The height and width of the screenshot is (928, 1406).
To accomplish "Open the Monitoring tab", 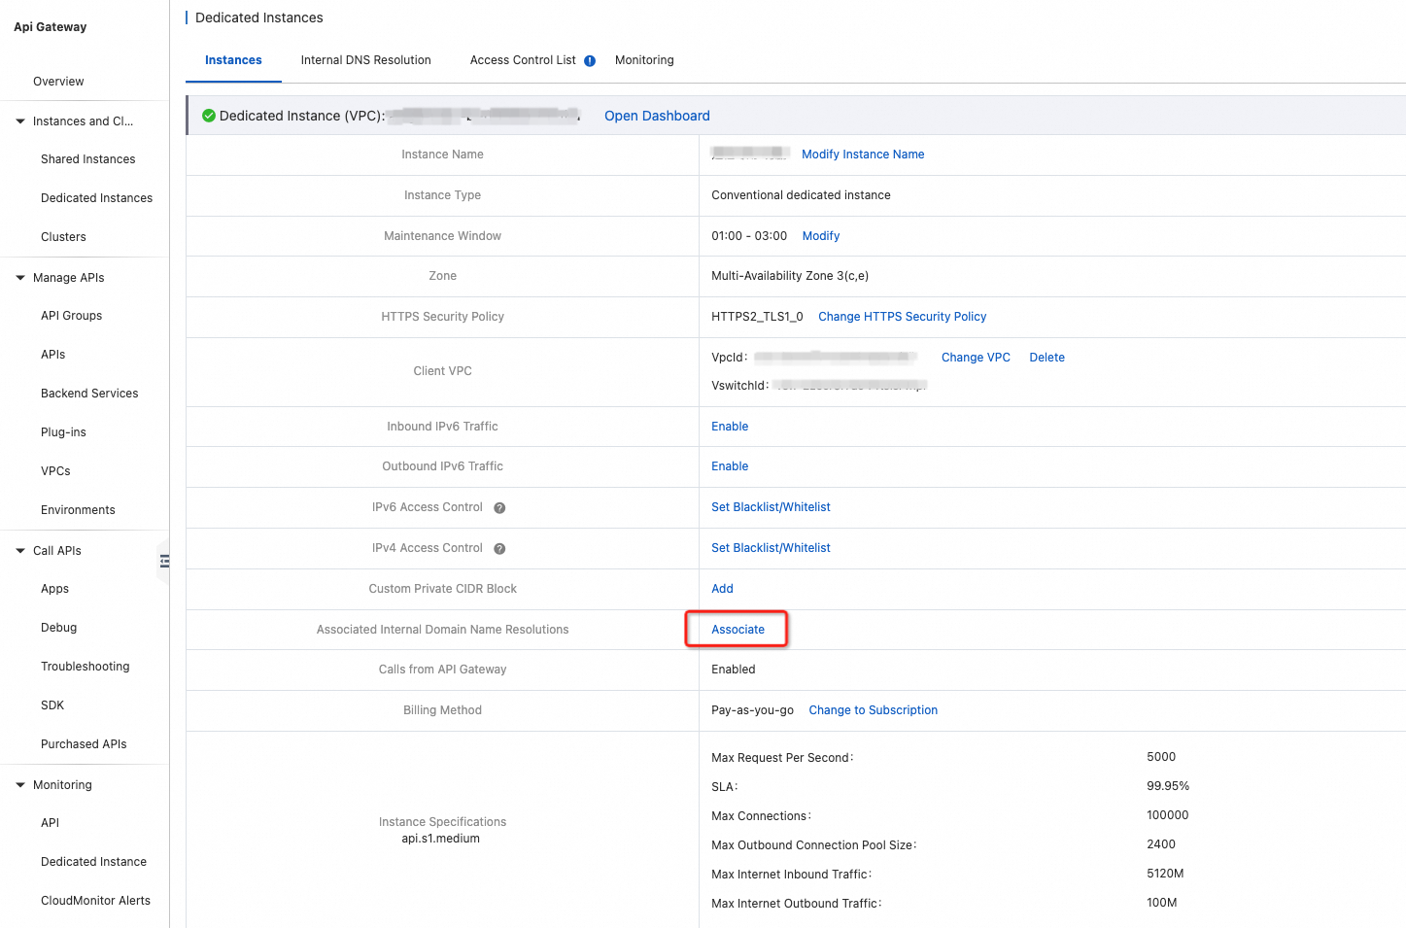I will pos(644,60).
